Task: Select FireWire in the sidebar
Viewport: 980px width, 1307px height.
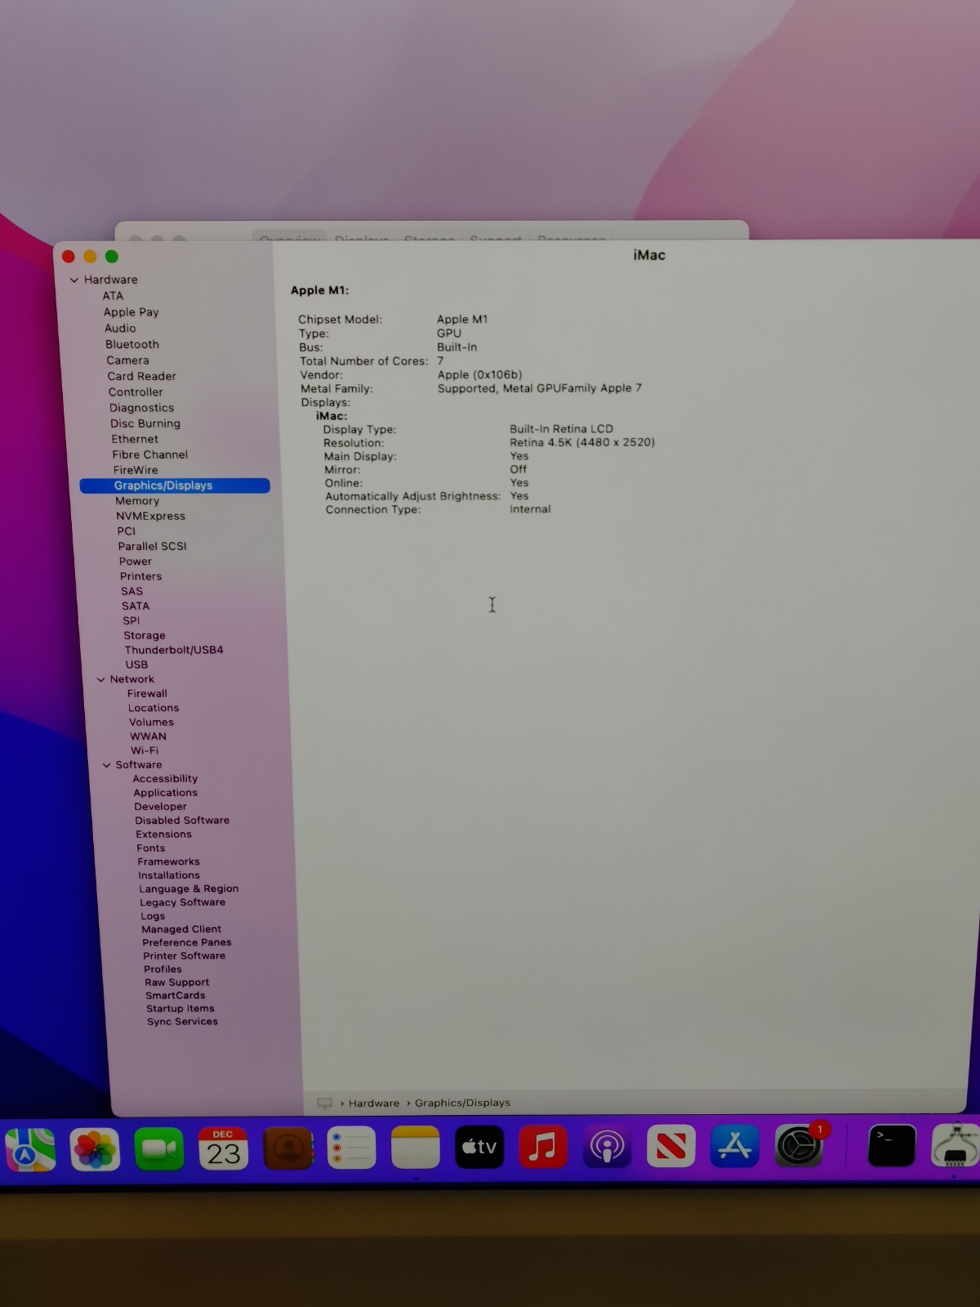Action: (x=136, y=470)
